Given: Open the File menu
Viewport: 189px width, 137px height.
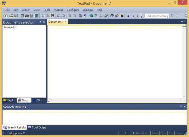Looking at the screenshot, I should pos(8,10).
